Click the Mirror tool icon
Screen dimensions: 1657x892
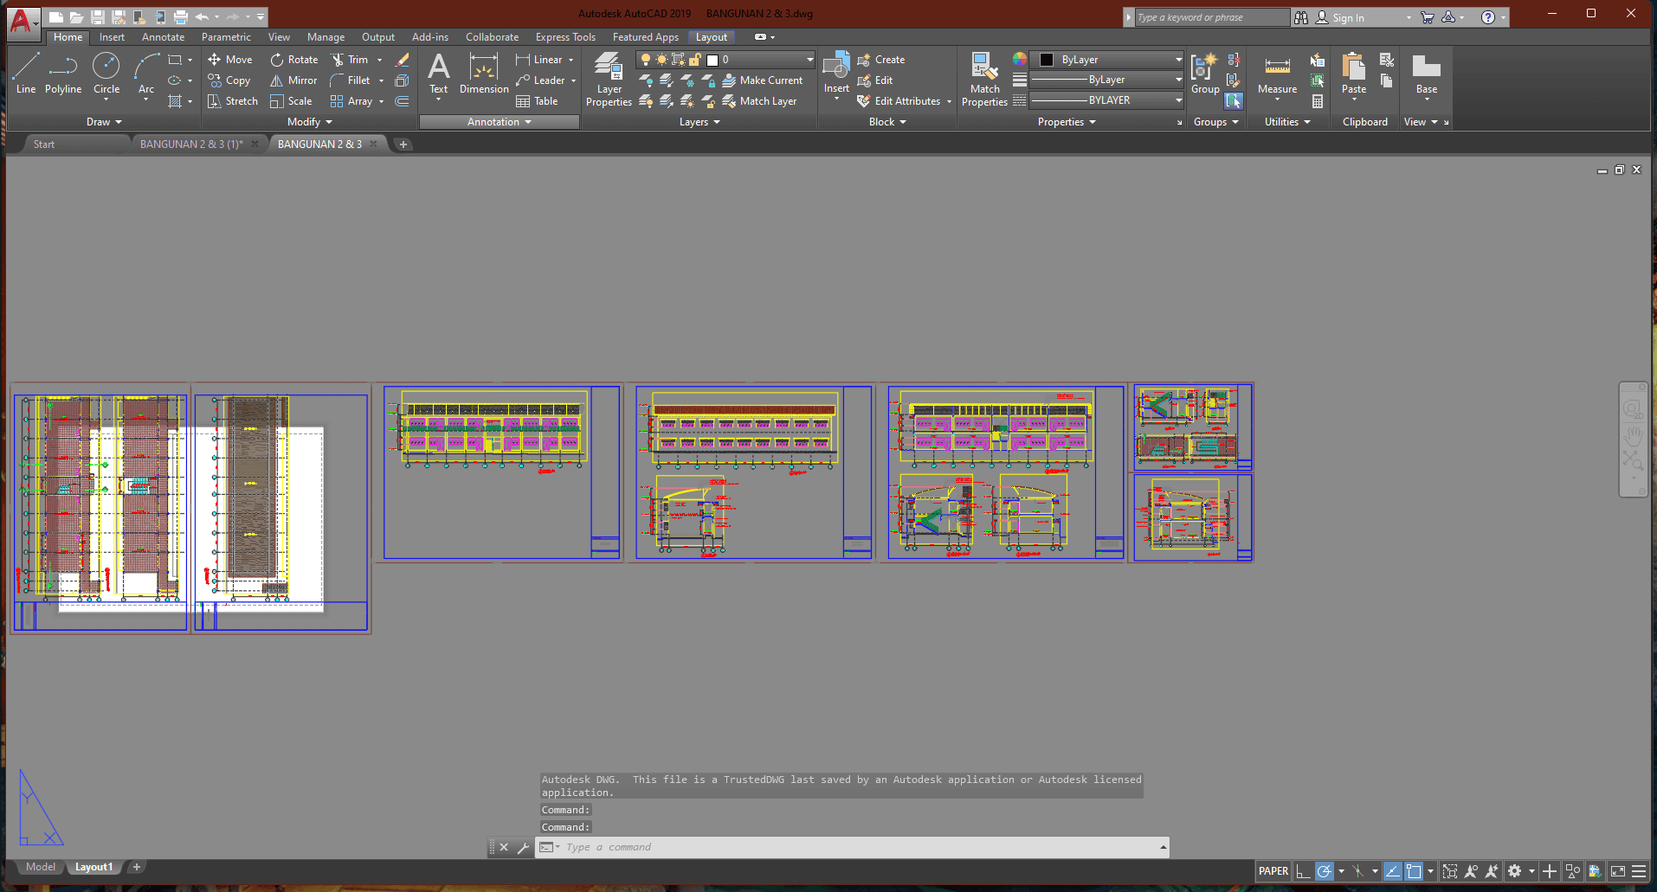point(277,80)
